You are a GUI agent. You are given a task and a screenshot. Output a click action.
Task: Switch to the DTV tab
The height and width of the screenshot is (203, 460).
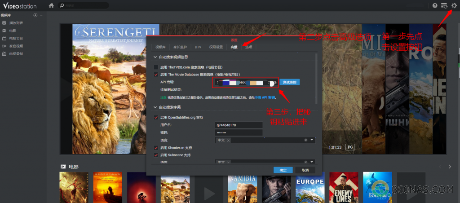(x=198, y=47)
